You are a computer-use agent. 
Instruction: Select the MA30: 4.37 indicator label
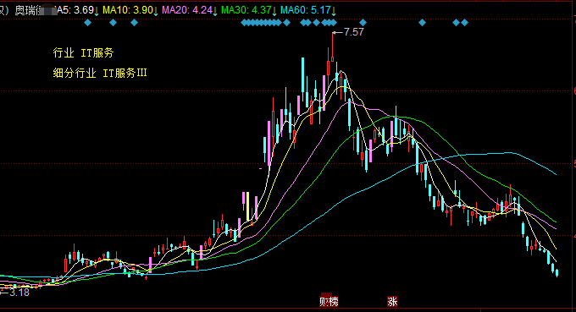point(246,10)
